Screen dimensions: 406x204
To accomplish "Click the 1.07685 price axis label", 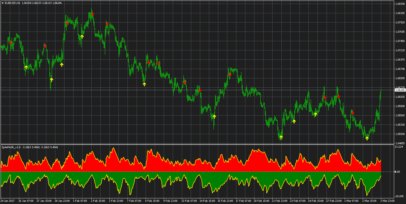I will [x=400, y=32].
